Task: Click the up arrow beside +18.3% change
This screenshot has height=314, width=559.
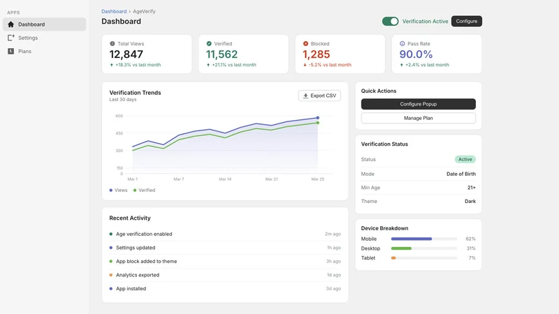Action: pos(112,65)
